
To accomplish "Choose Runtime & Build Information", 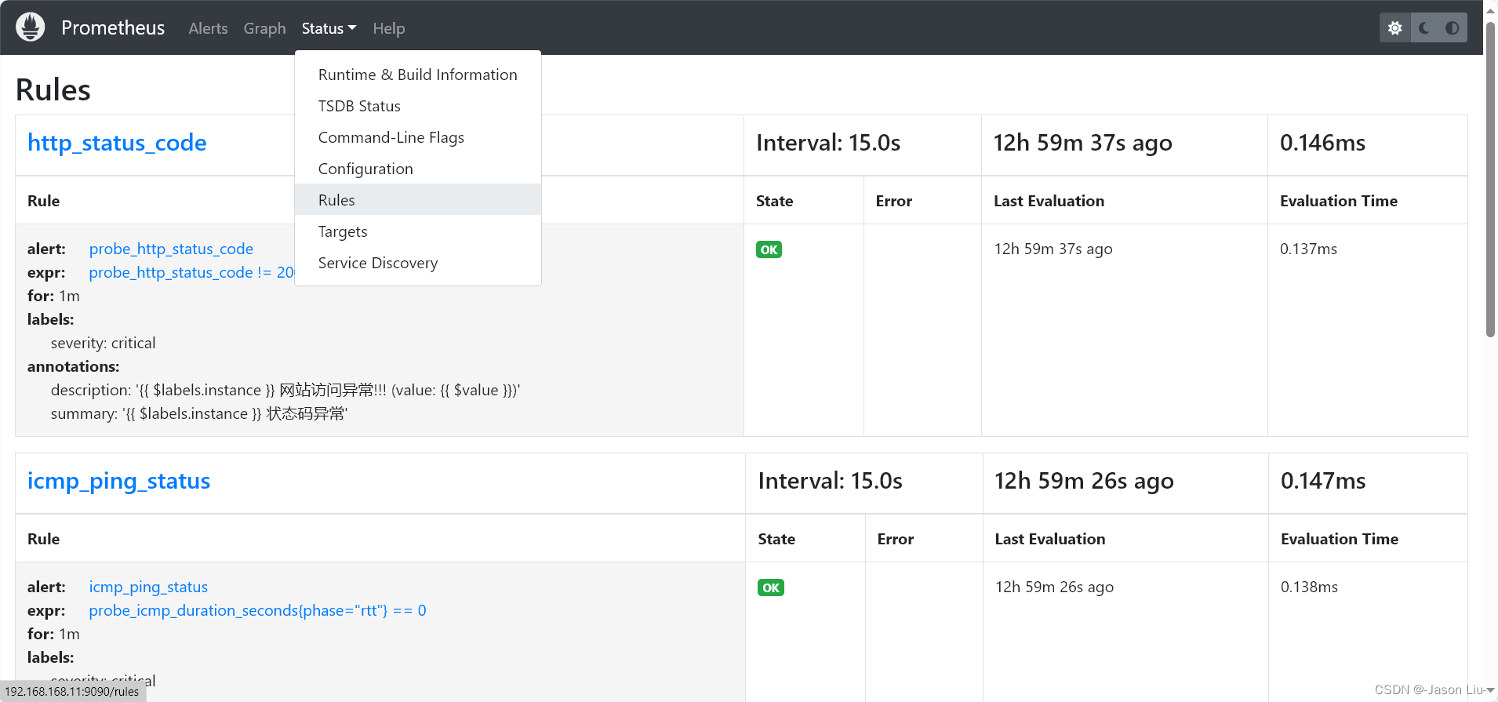I will 418,75.
